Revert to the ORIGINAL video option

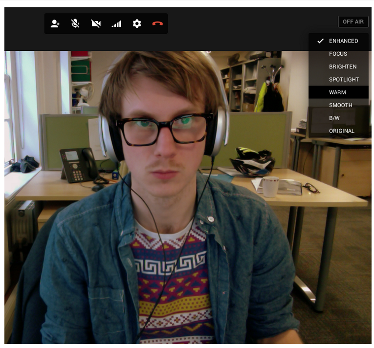pos(338,131)
